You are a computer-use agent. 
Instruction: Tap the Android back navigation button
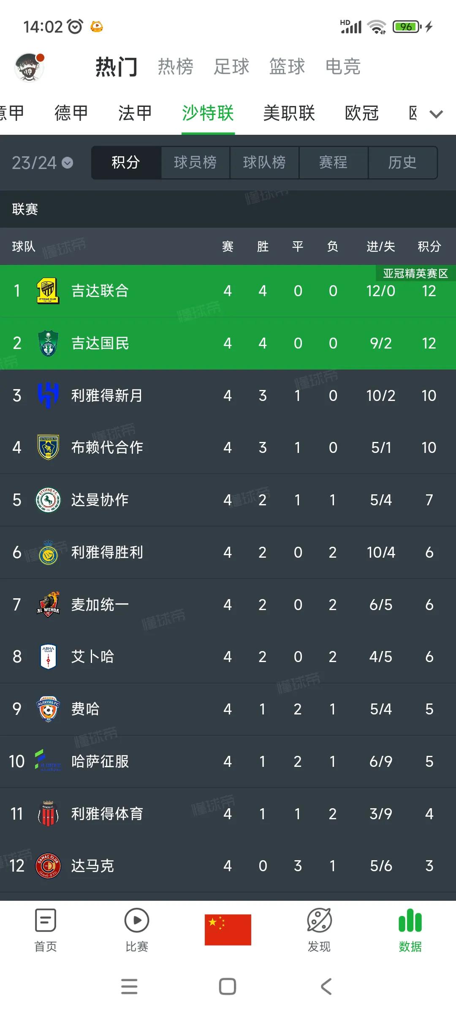coord(326,987)
